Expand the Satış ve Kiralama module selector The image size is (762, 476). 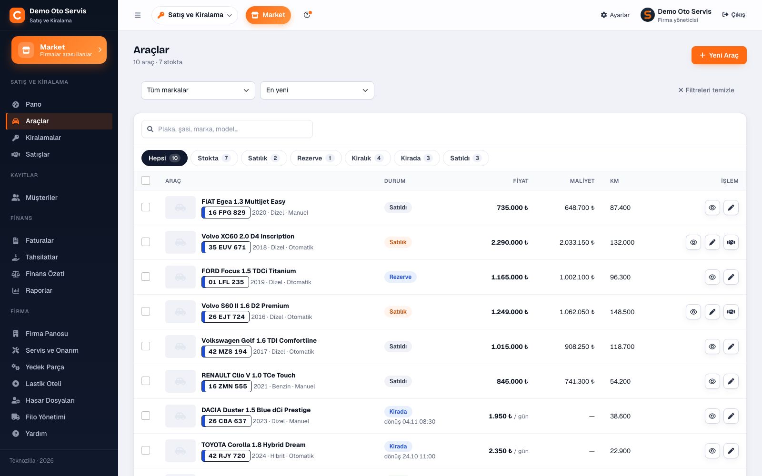coord(195,15)
